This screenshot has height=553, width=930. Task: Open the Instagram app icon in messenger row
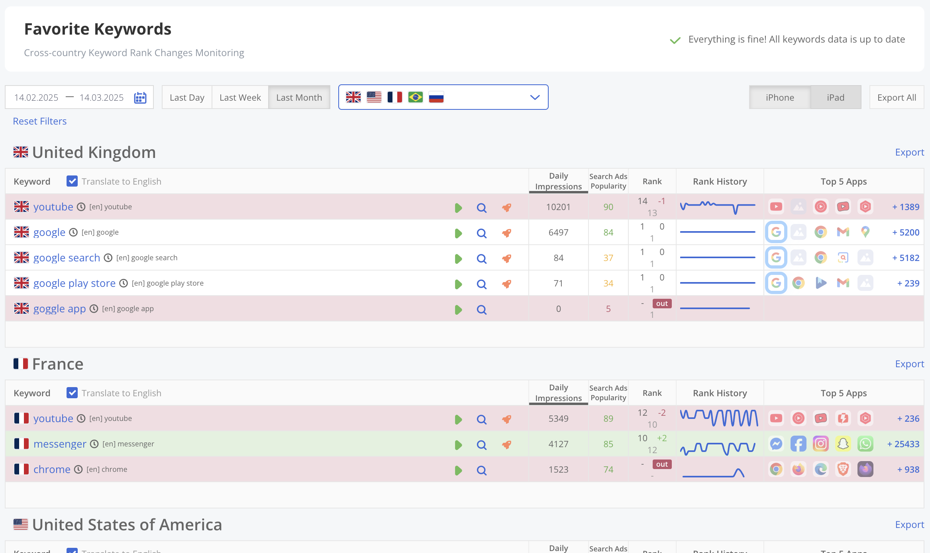tap(821, 444)
